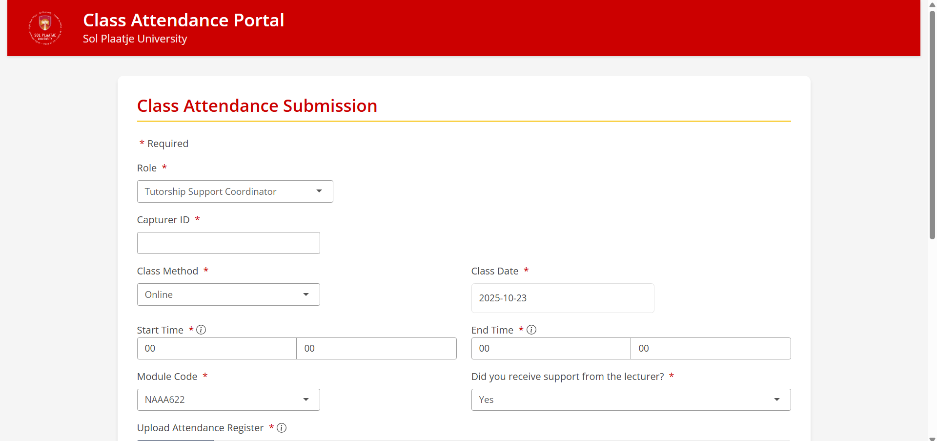Click the Class Date field
Viewport: 937px width, 441px height.
[562, 298]
